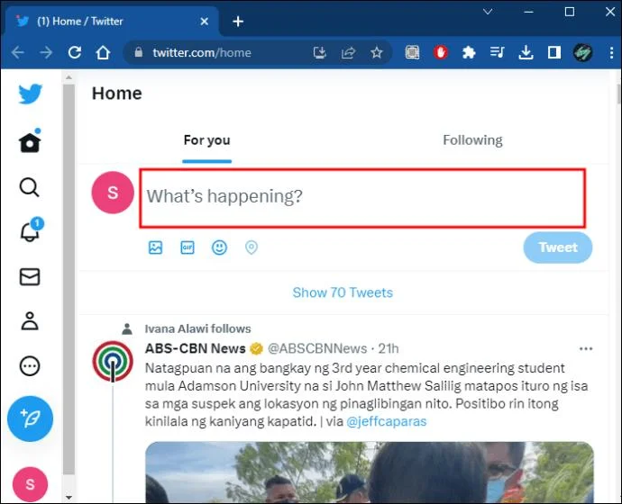The height and width of the screenshot is (504, 622).
Task: Click screenshot extension icon beside star
Action: (x=412, y=52)
